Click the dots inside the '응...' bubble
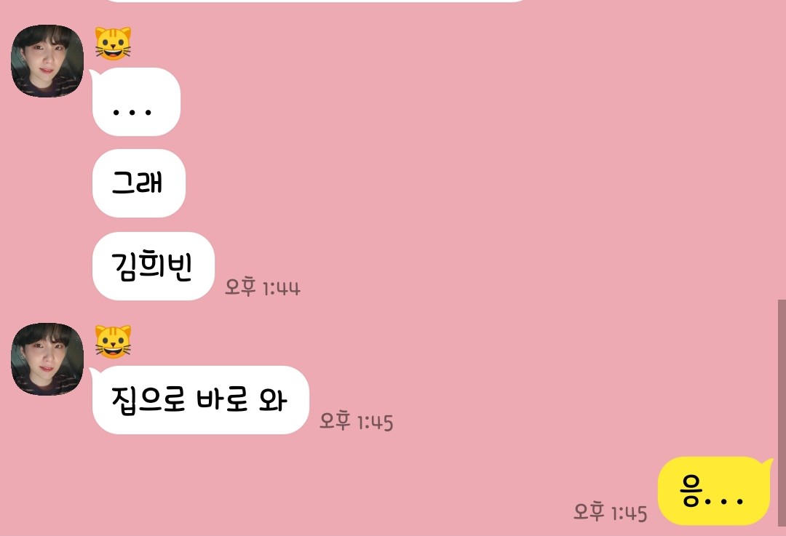Screen dimensions: 786x536 (x=724, y=500)
